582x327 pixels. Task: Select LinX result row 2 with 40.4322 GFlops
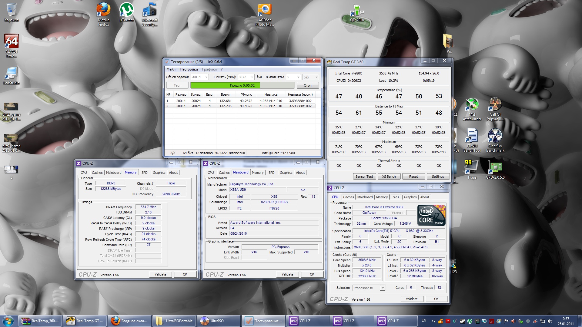coord(240,106)
